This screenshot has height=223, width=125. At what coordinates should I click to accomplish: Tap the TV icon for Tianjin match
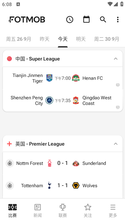coord(118,85)
